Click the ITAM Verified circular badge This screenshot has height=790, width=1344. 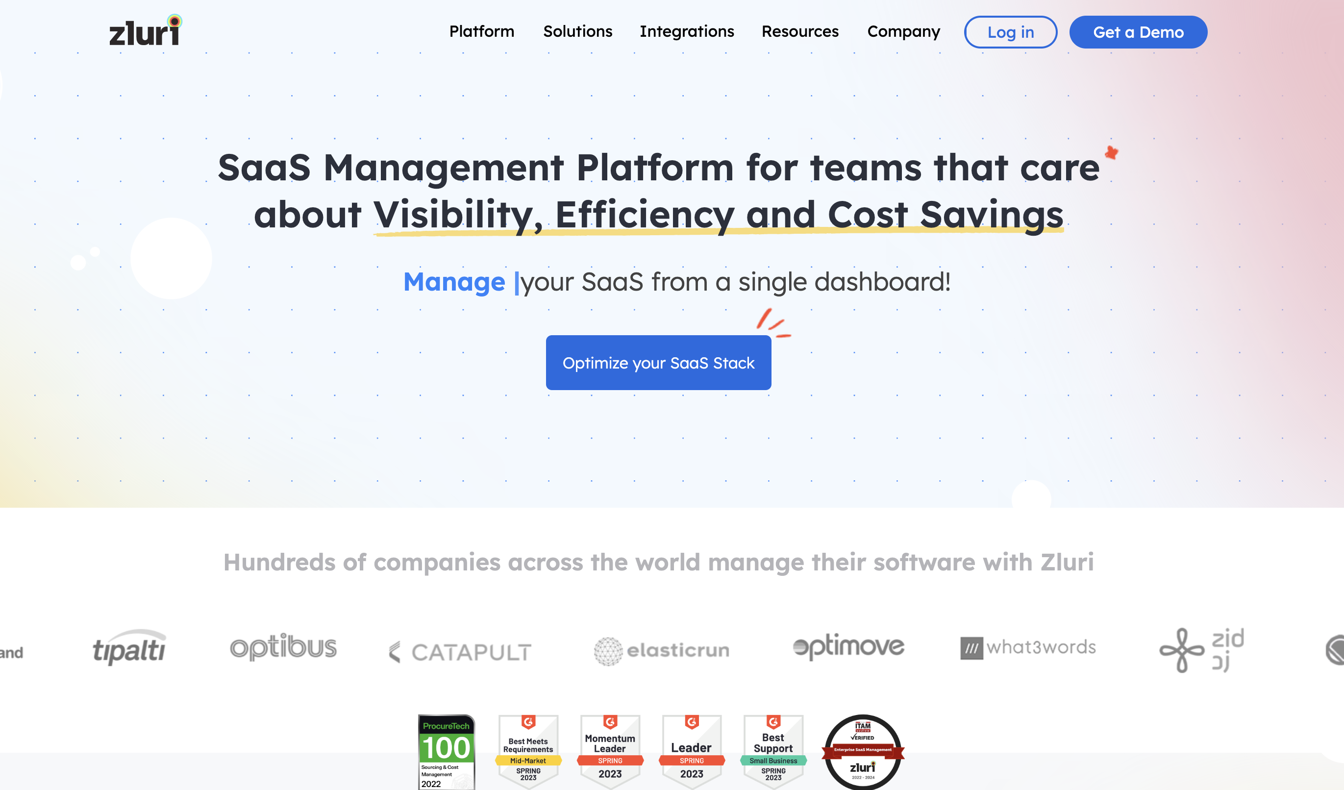pyautogui.click(x=862, y=752)
